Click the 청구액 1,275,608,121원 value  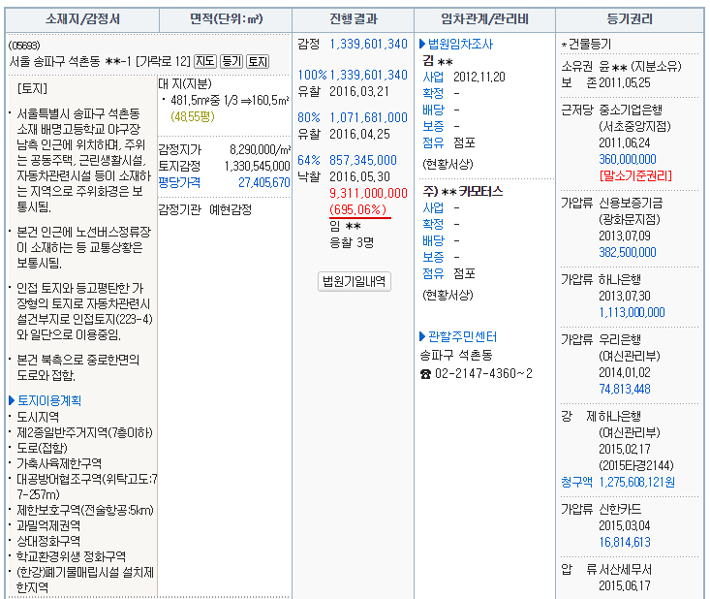coord(636,482)
